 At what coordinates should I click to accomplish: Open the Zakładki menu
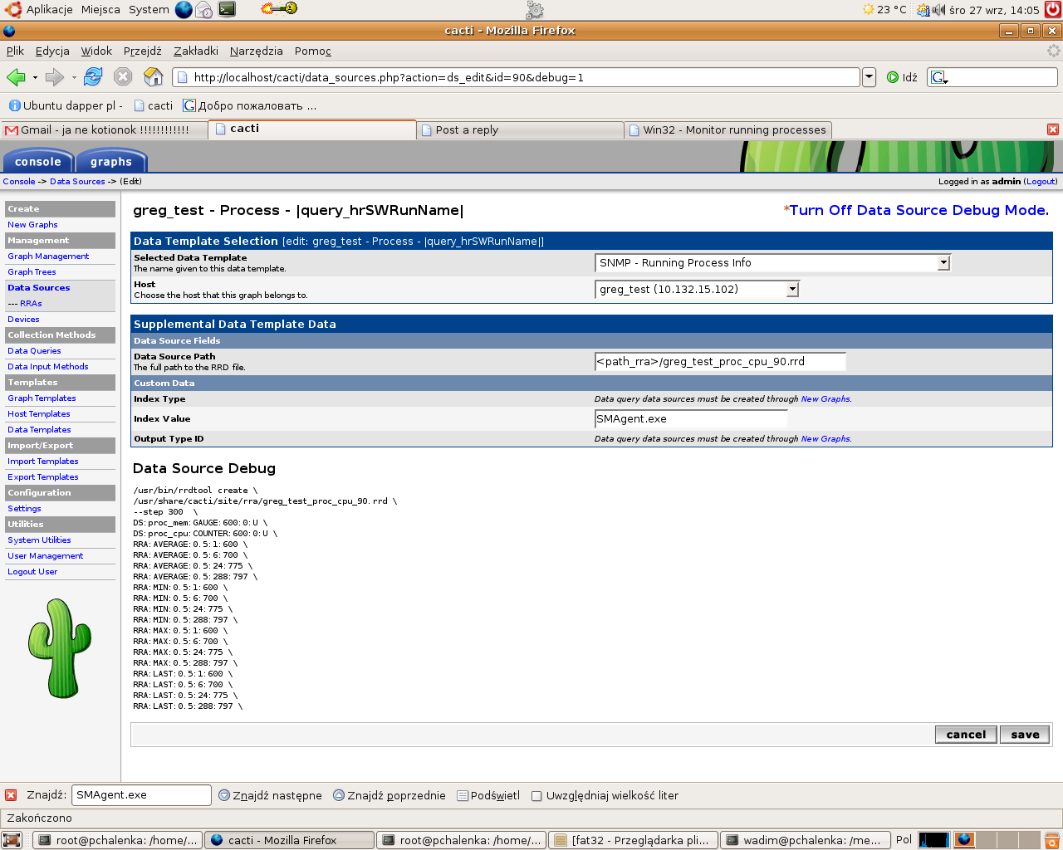click(196, 51)
